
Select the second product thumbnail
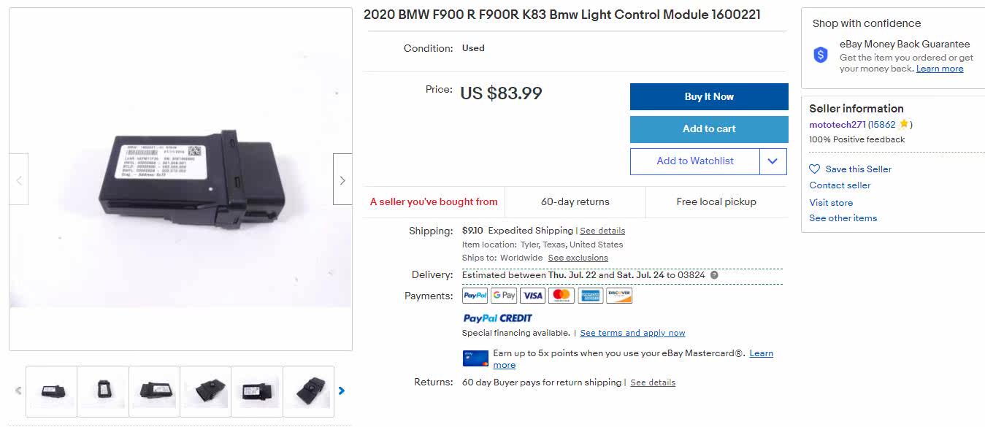click(103, 391)
